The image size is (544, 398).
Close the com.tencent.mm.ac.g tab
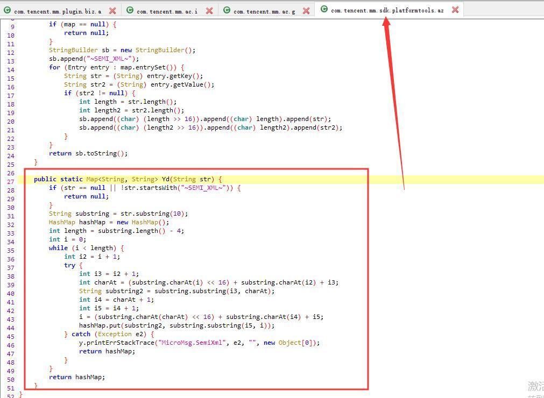click(x=306, y=11)
